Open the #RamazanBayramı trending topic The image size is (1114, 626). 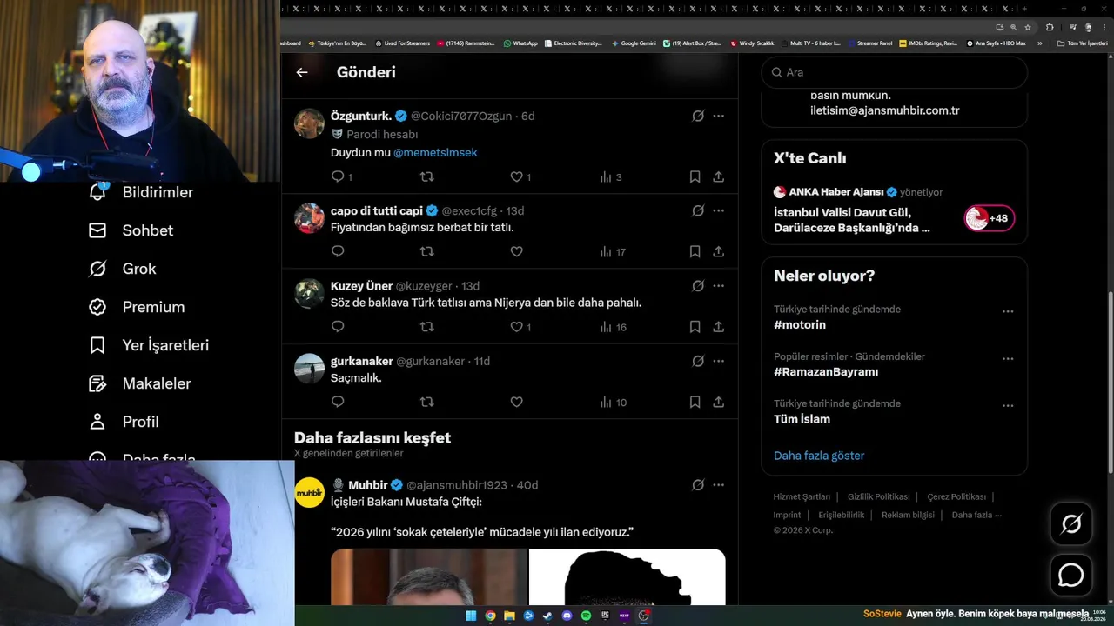coord(826,371)
